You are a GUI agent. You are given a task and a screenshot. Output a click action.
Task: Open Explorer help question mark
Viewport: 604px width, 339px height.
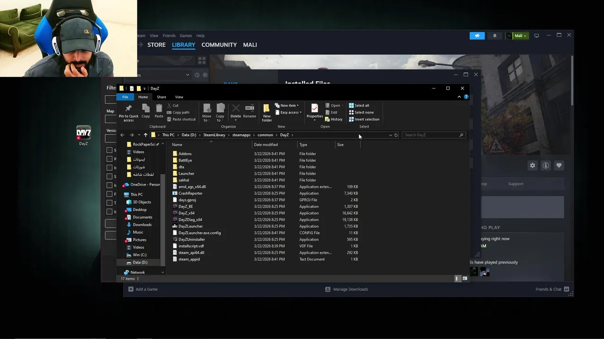coord(466,97)
